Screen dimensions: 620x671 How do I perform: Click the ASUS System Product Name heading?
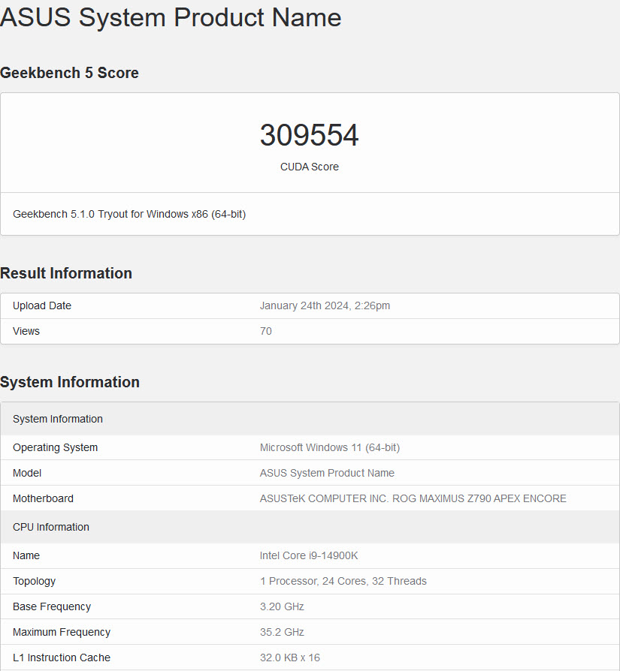pyautogui.click(x=171, y=18)
